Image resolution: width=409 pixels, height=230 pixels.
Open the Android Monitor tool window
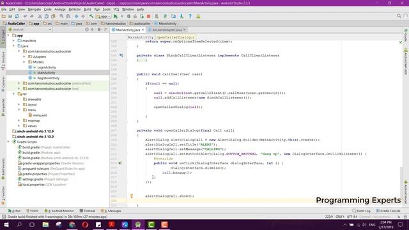pyautogui.click(x=59, y=211)
